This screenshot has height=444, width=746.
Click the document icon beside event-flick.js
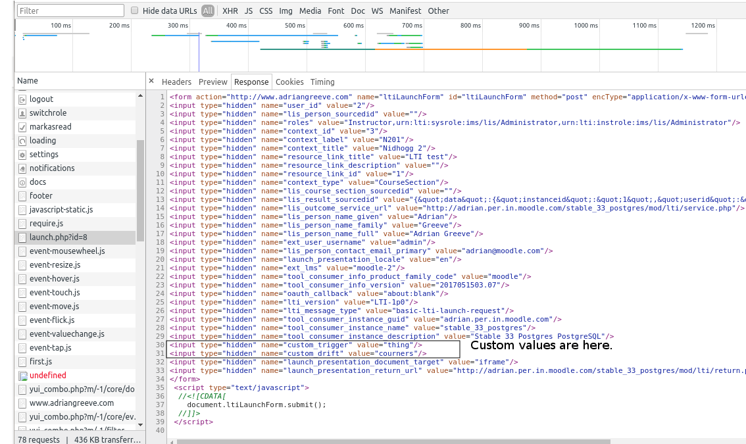point(22,320)
